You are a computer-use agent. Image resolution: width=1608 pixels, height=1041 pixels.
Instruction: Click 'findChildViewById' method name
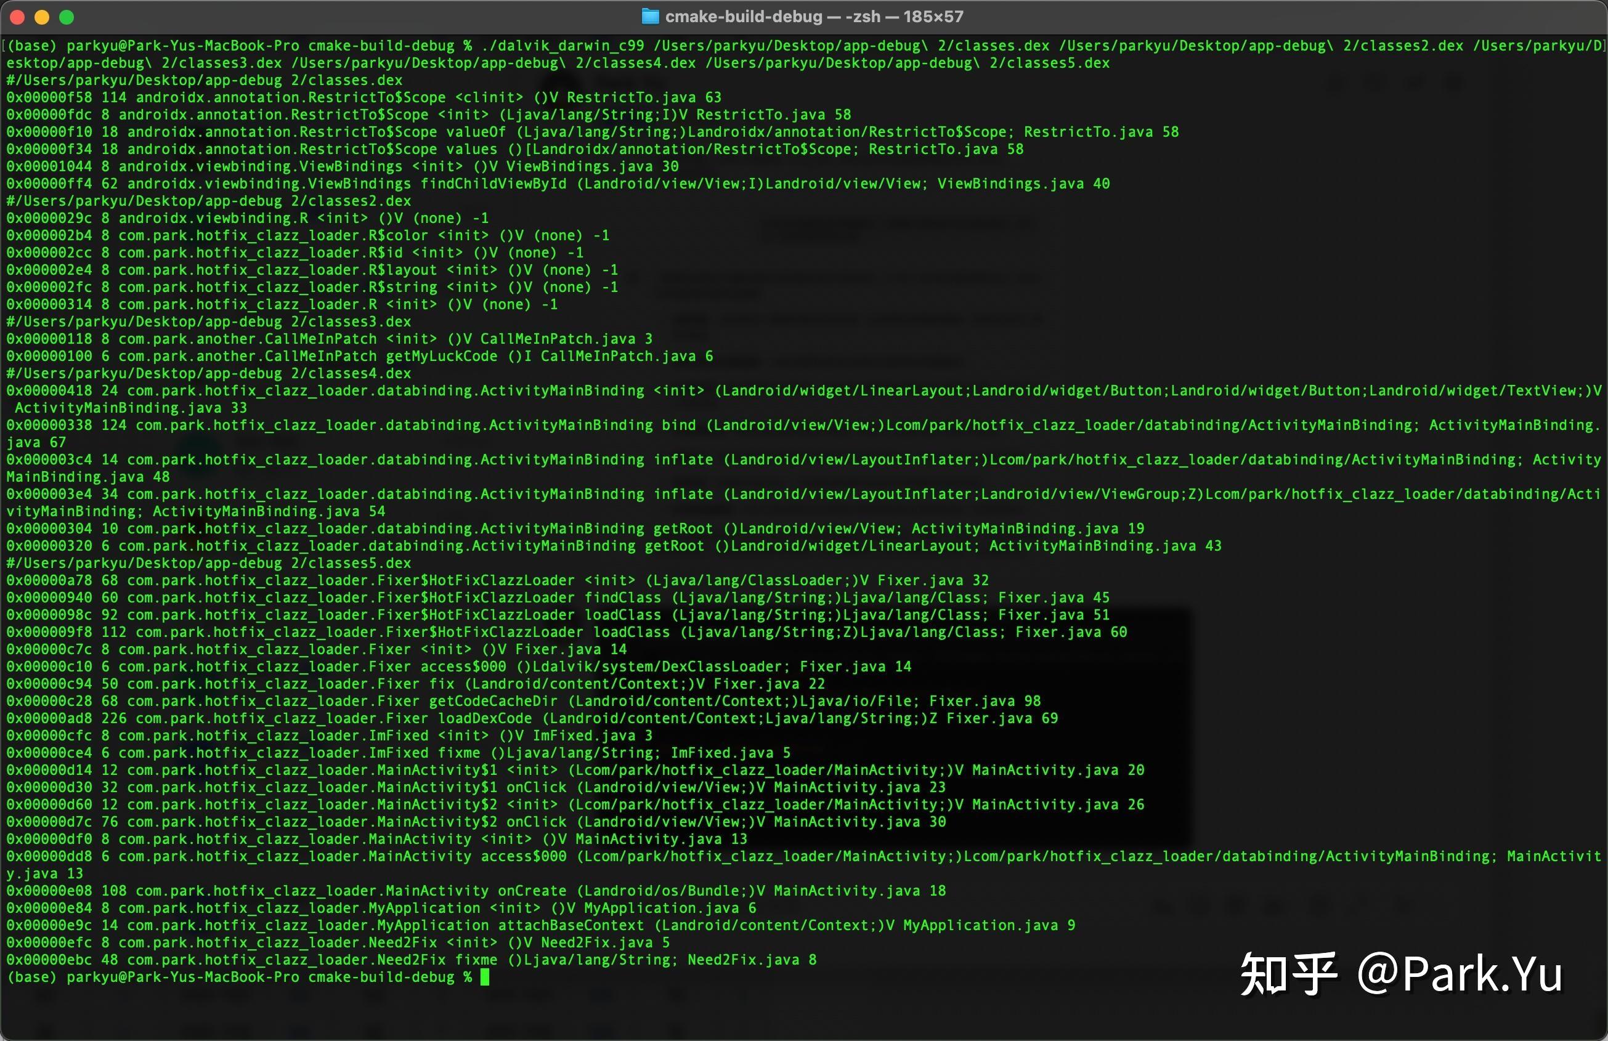(x=493, y=183)
